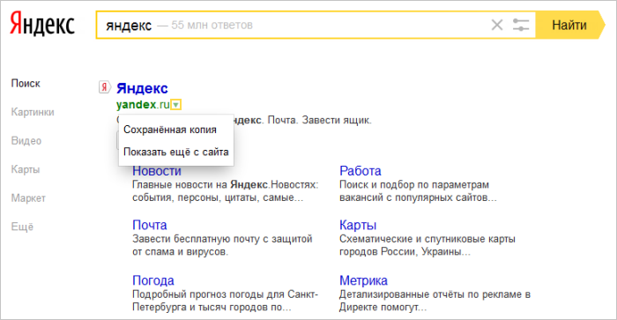The image size is (617, 320).
Task: Focus the search input field
Action: 291,26
